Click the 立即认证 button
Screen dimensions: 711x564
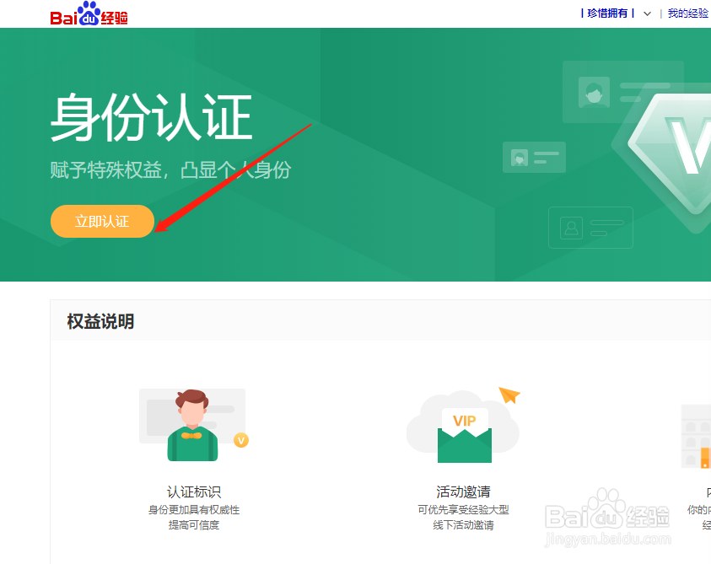click(x=102, y=221)
